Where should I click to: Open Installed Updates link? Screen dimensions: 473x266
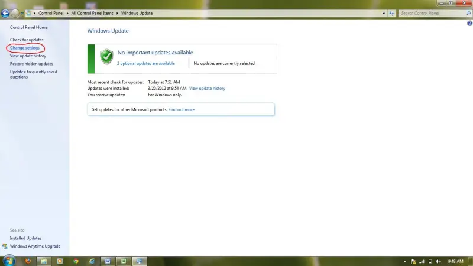[x=25, y=238]
